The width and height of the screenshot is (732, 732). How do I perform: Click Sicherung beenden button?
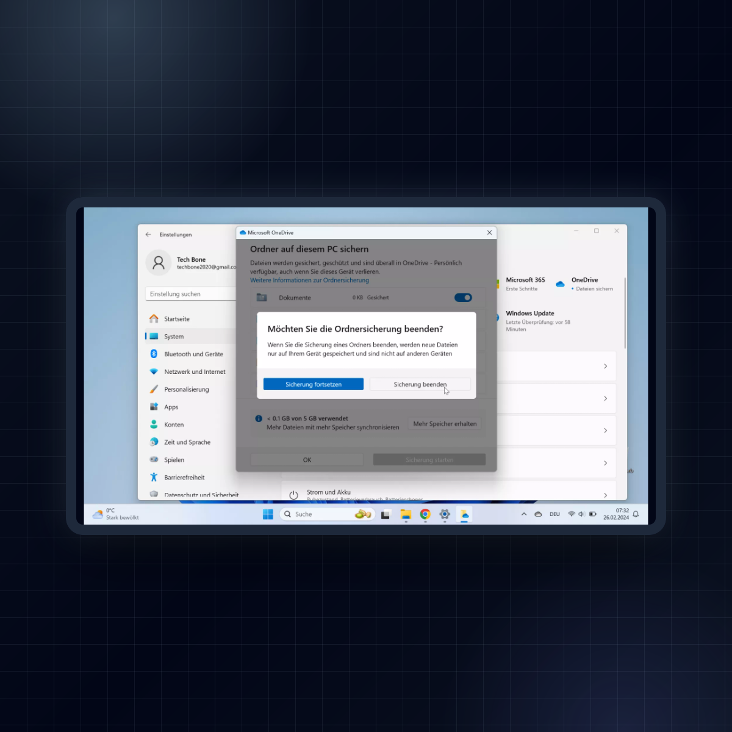click(x=420, y=384)
